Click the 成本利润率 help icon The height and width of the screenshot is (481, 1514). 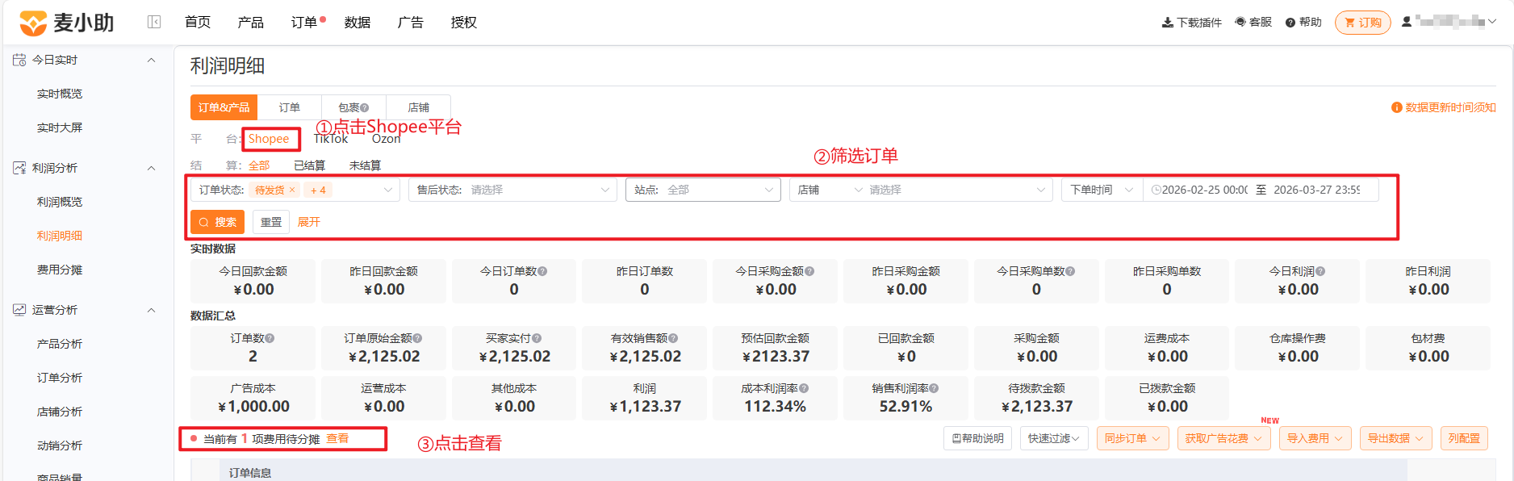pos(804,388)
